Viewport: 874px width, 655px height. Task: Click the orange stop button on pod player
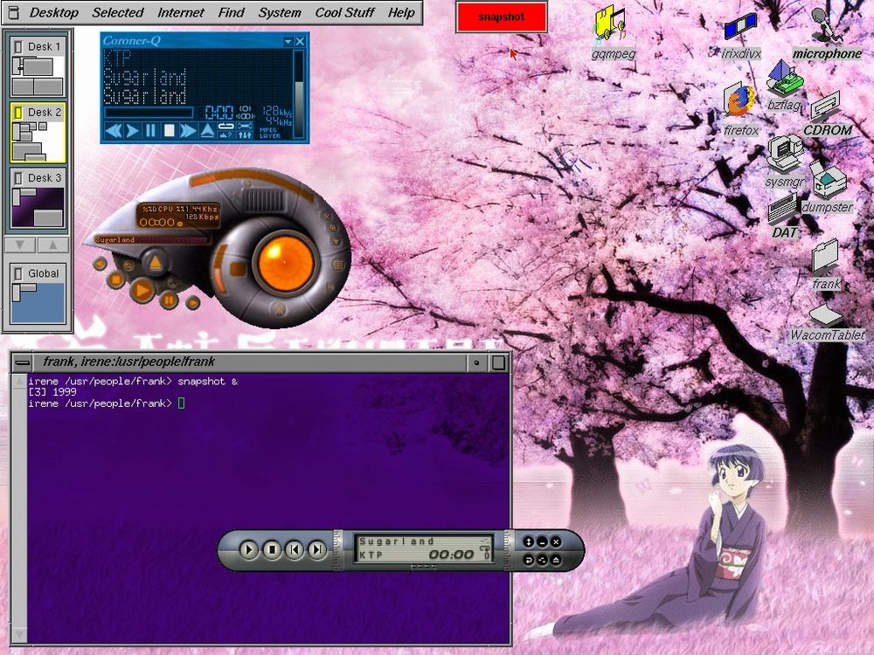pyautogui.click(x=115, y=279)
